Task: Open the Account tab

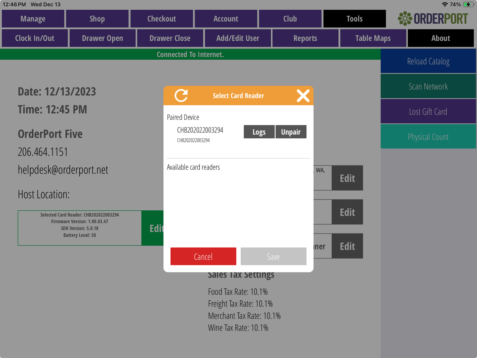Action: click(226, 19)
